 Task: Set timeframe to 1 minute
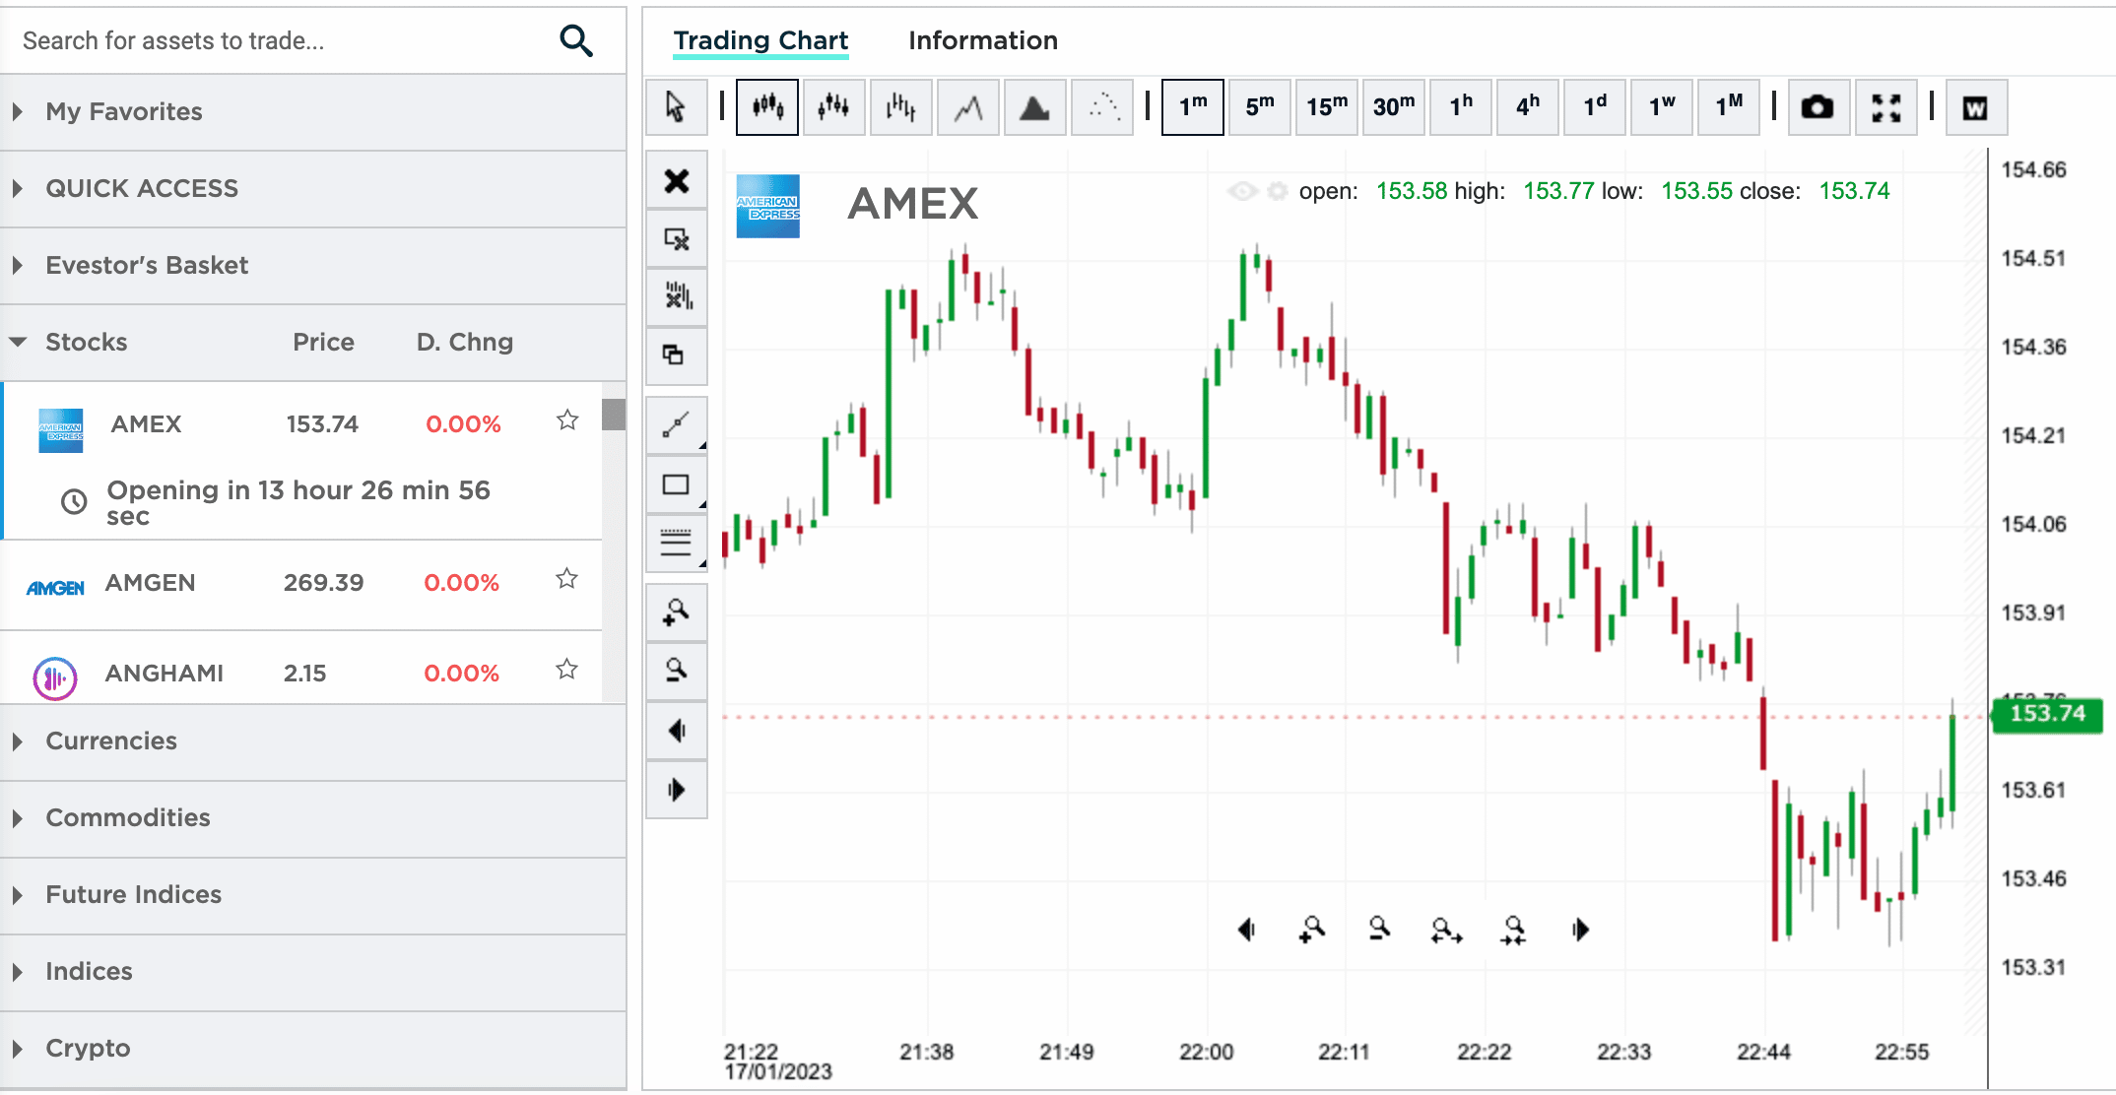pyautogui.click(x=1193, y=106)
